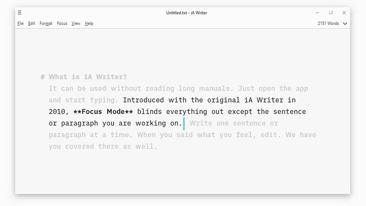The image size is (366, 206).
Task: Open the Help menu
Action: tap(89, 23)
